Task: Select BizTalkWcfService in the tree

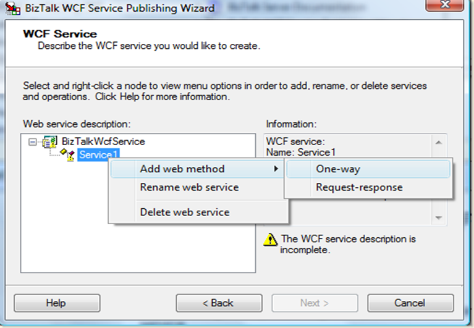Action: pyautogui.click(x=103, y=141)
